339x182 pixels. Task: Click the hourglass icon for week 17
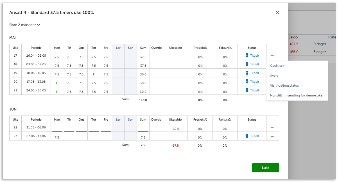click(247, 56)
